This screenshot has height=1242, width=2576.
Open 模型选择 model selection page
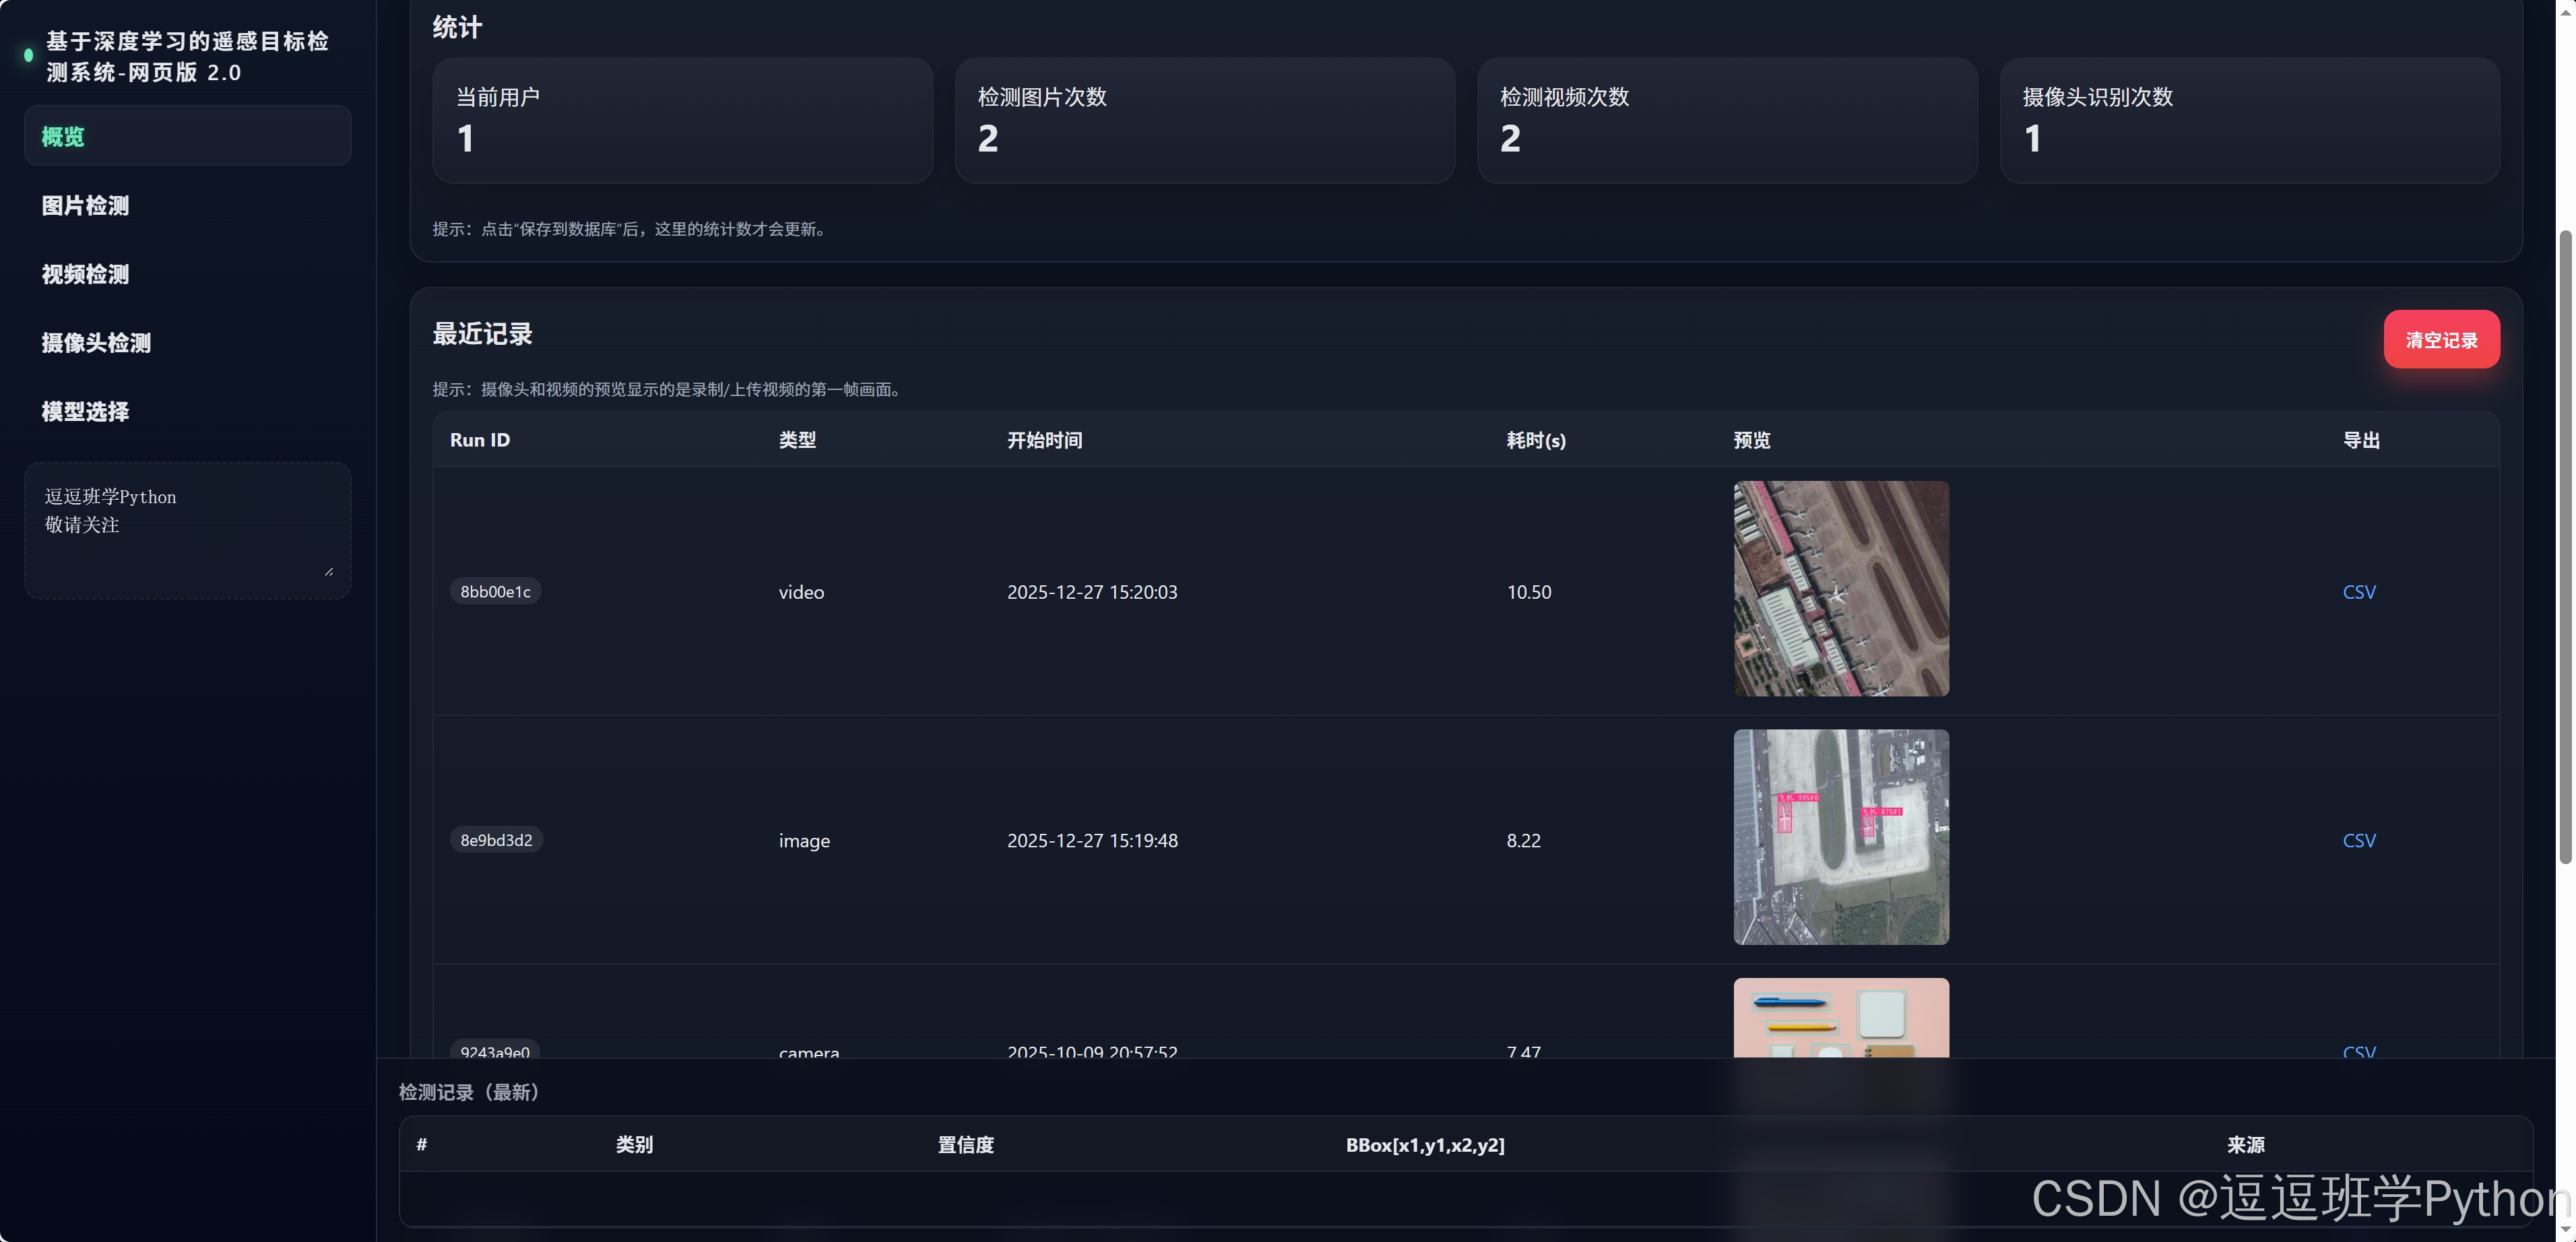point(187,411)
